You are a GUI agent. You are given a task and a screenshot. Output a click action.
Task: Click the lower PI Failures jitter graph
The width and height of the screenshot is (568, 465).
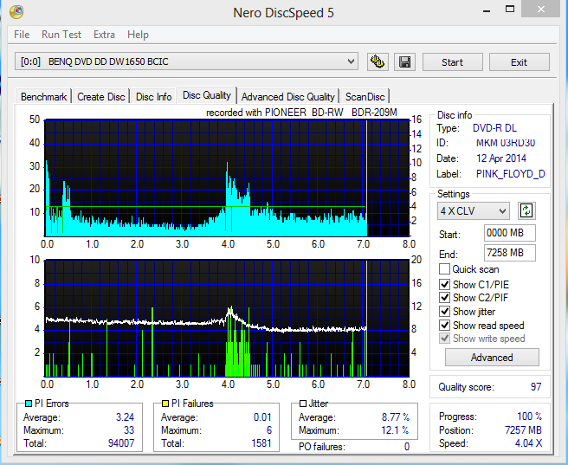click(x=227, y=319)
